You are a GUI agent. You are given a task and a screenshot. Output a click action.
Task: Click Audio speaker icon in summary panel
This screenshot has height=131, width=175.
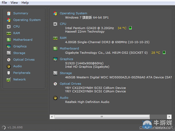(55, 98)
